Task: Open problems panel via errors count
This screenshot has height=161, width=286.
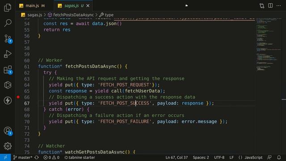Action: pos(47,157)
